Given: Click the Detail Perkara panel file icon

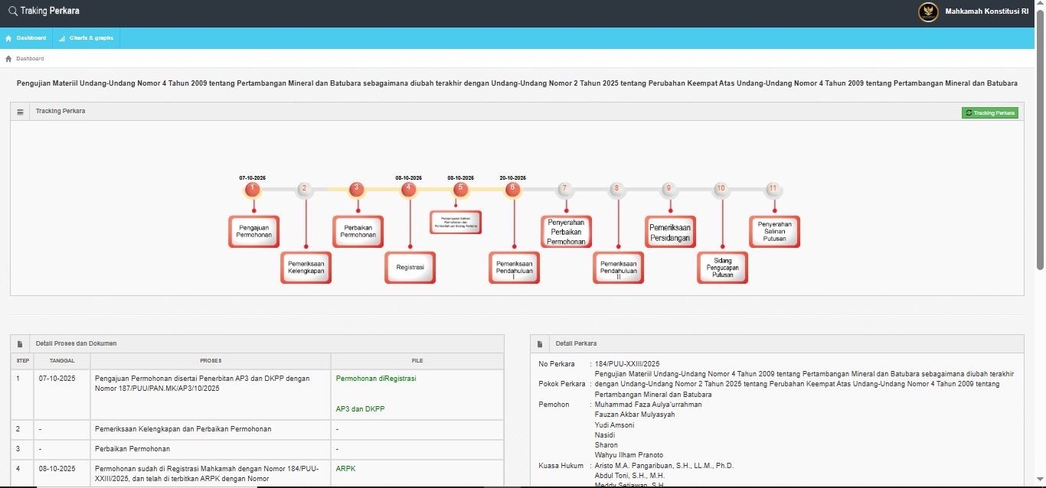Looking at the screenshot, I should [x=541, y=344].
